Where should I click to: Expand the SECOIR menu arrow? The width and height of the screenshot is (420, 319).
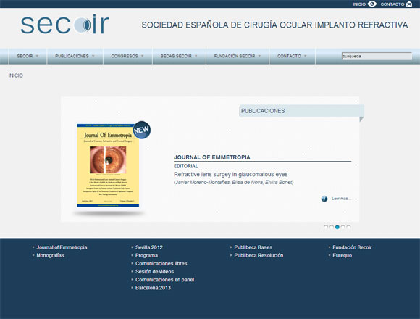coord(37,56)
